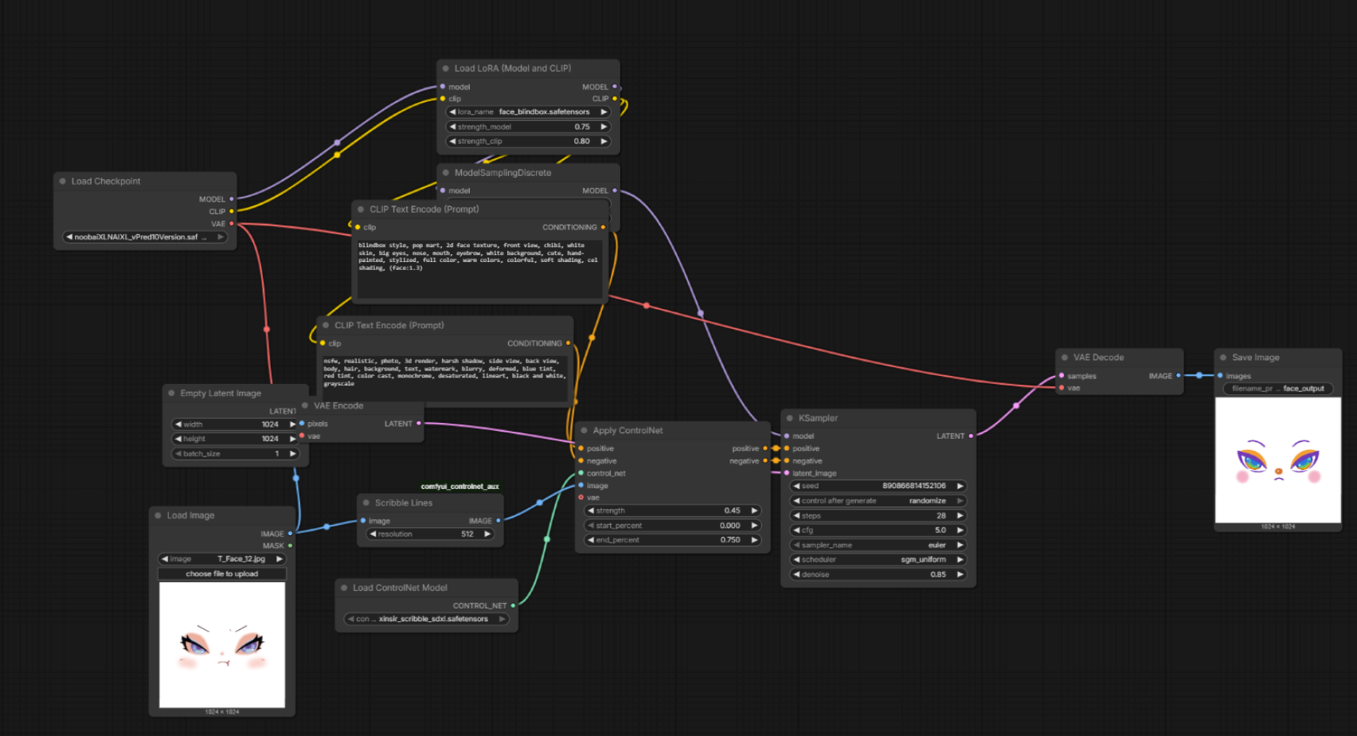1357x736 pixels.
Task: Click the CLIP output socket on Load Checkpoint
Action: click(x=232, y=212)
